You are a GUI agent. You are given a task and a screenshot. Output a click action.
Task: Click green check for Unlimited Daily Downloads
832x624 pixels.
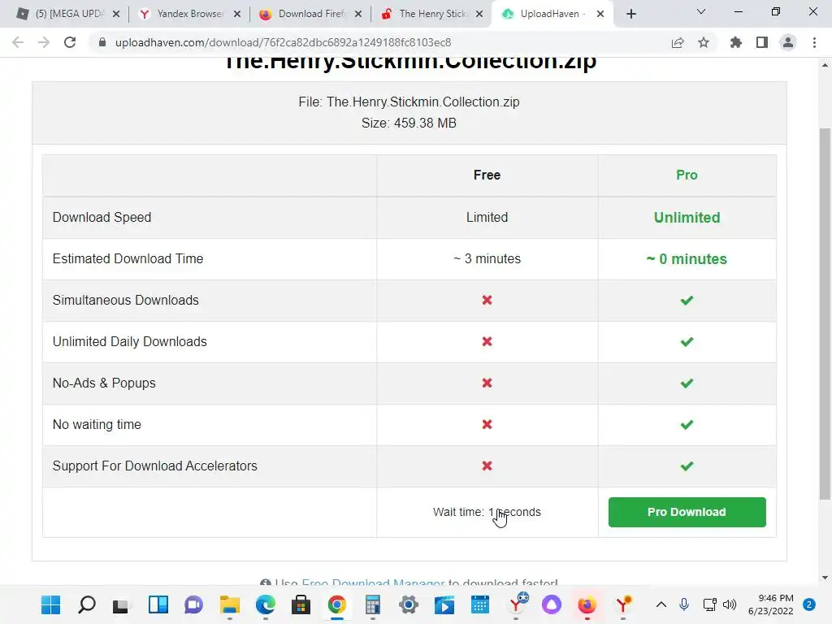(687, 342)
